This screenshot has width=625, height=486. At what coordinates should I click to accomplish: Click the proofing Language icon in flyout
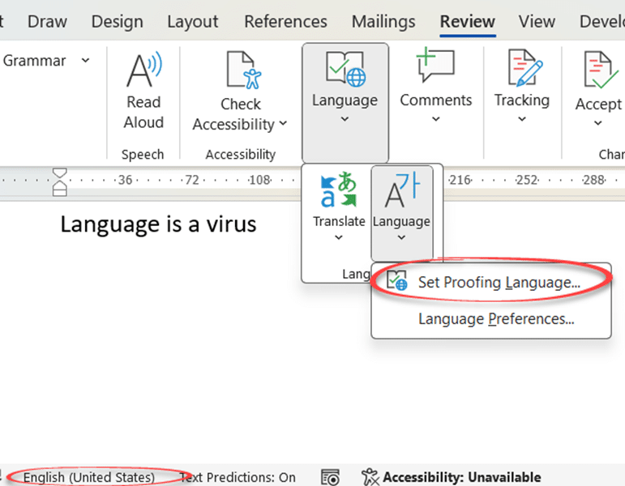coord(401,192)
